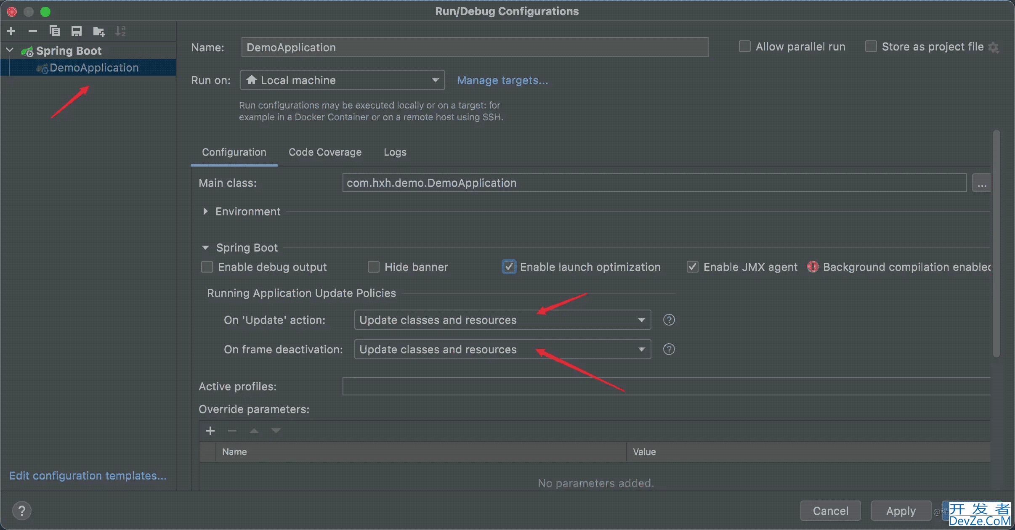Collapse the Spring Boot settings section
The width and height of the screenshot is (1015, 530).
coord(205,248)
